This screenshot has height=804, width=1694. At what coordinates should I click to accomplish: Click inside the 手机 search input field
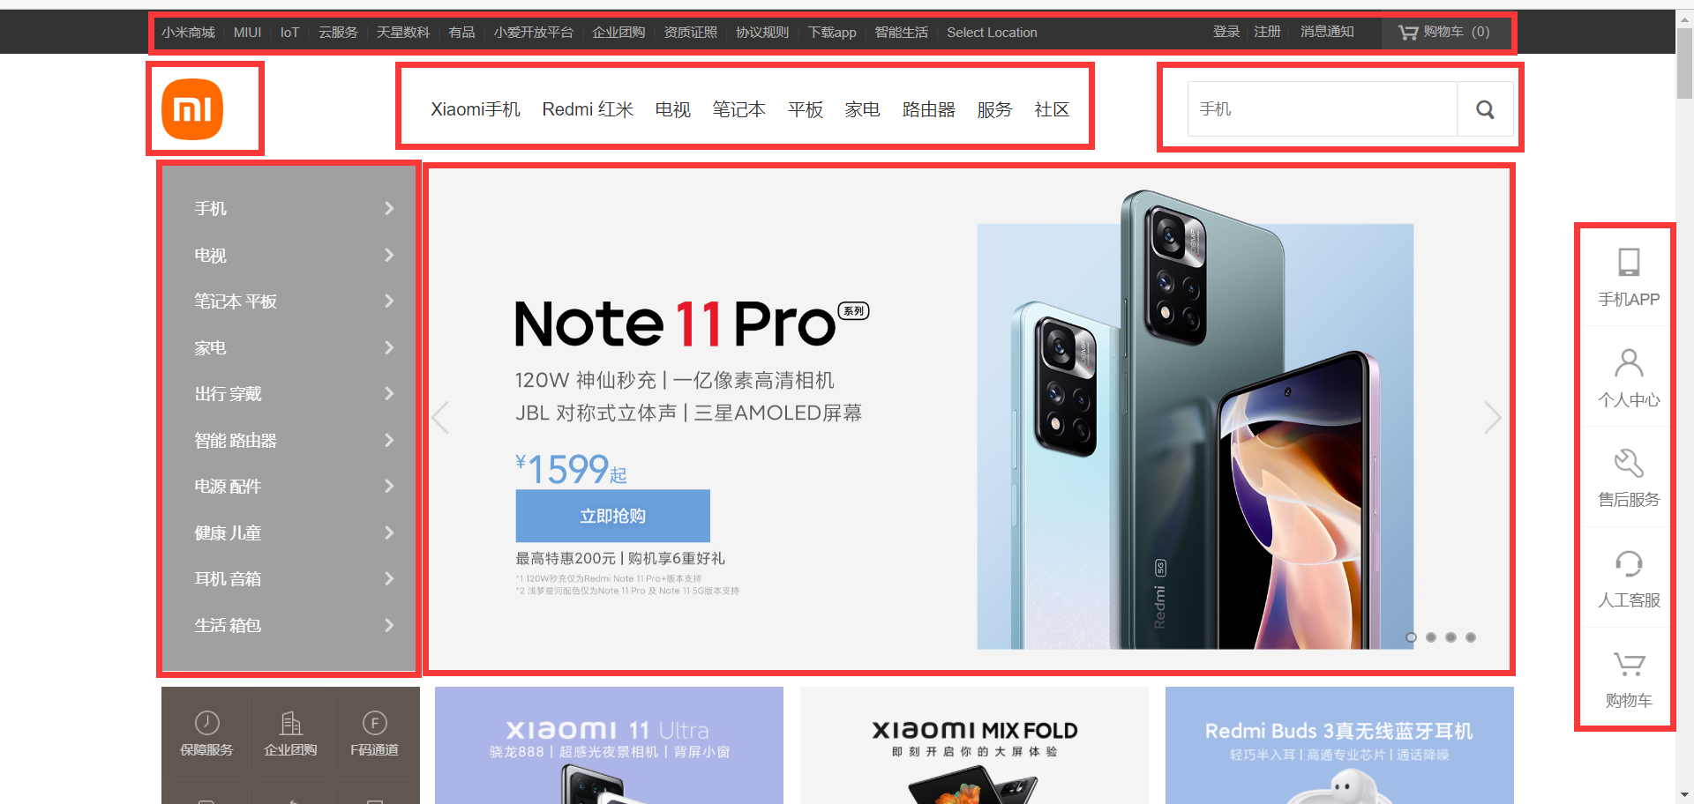tap(1322, 109)
